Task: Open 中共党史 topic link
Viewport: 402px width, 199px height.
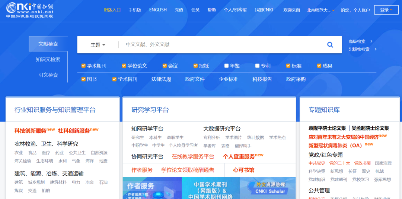Action: coord(317,163)
